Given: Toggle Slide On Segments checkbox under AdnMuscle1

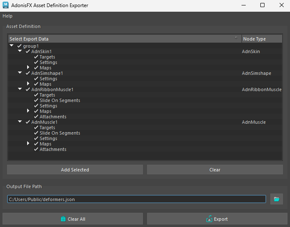Looking at the screenshot, I should click(36, 133).
